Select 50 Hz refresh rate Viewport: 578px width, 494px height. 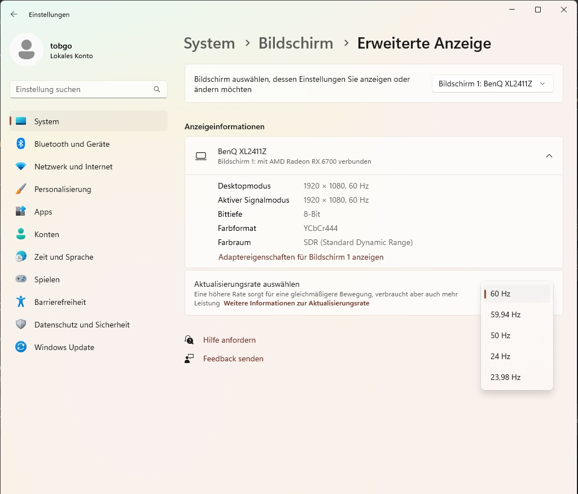(500, 335)
